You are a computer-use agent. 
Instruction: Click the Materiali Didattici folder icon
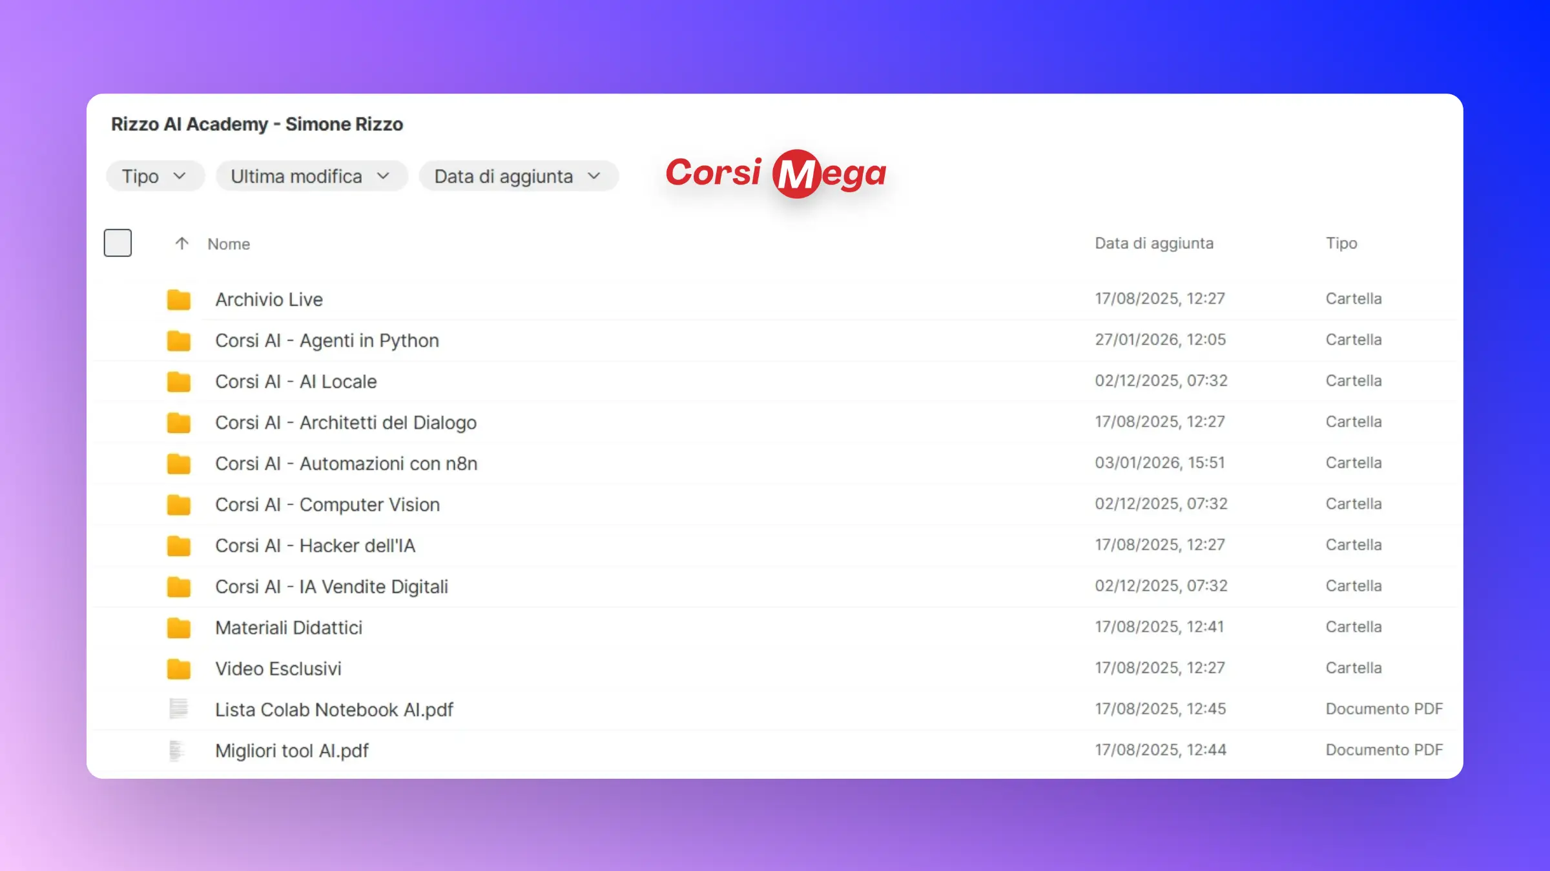(x=178, y=628)
